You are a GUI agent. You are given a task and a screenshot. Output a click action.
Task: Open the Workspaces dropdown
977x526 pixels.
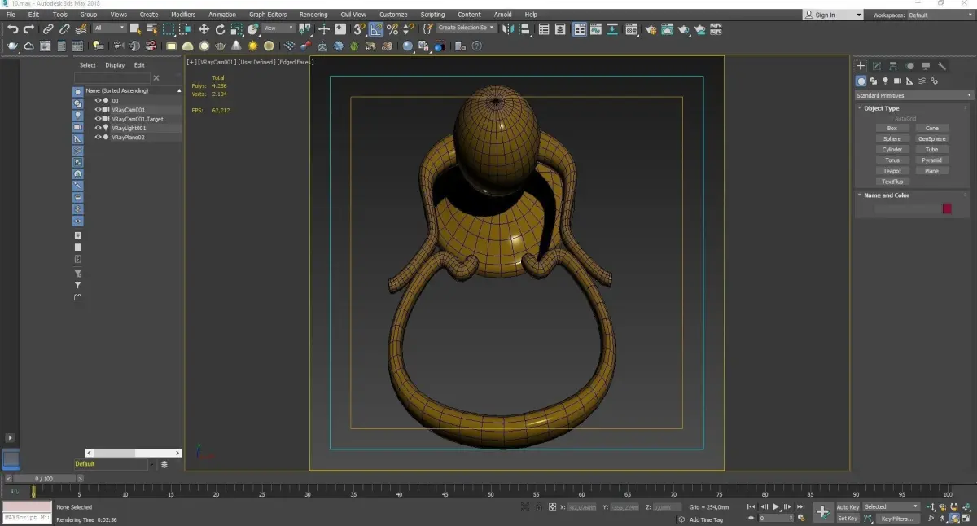(x=938, y=15)
